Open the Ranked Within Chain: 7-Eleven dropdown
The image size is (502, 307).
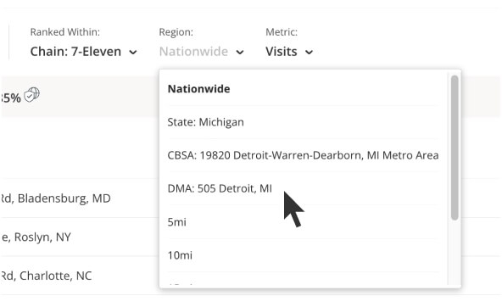click(x=84, y=52)
